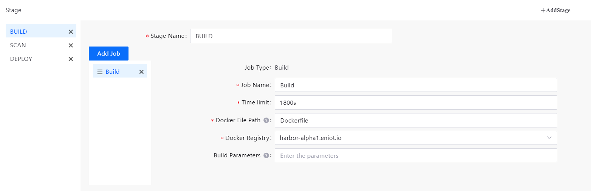Open the Docker File Path help icon

[266, 120]
